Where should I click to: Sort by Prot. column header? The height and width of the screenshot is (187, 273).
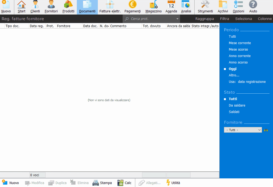(x=50, y=26)
